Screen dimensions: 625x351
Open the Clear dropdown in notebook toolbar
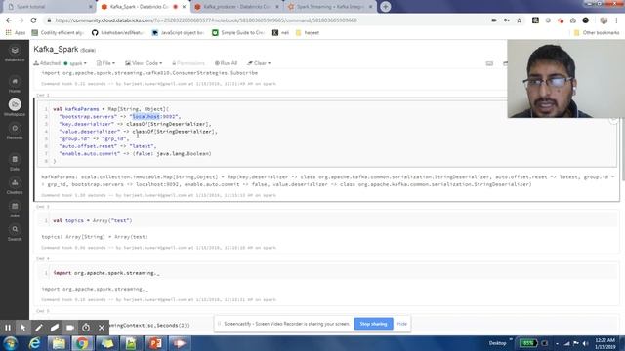(259, 63)
